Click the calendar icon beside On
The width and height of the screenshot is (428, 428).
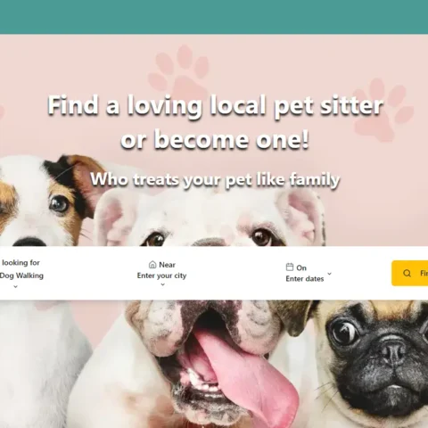pyautogui.click(x=290, y=267)
